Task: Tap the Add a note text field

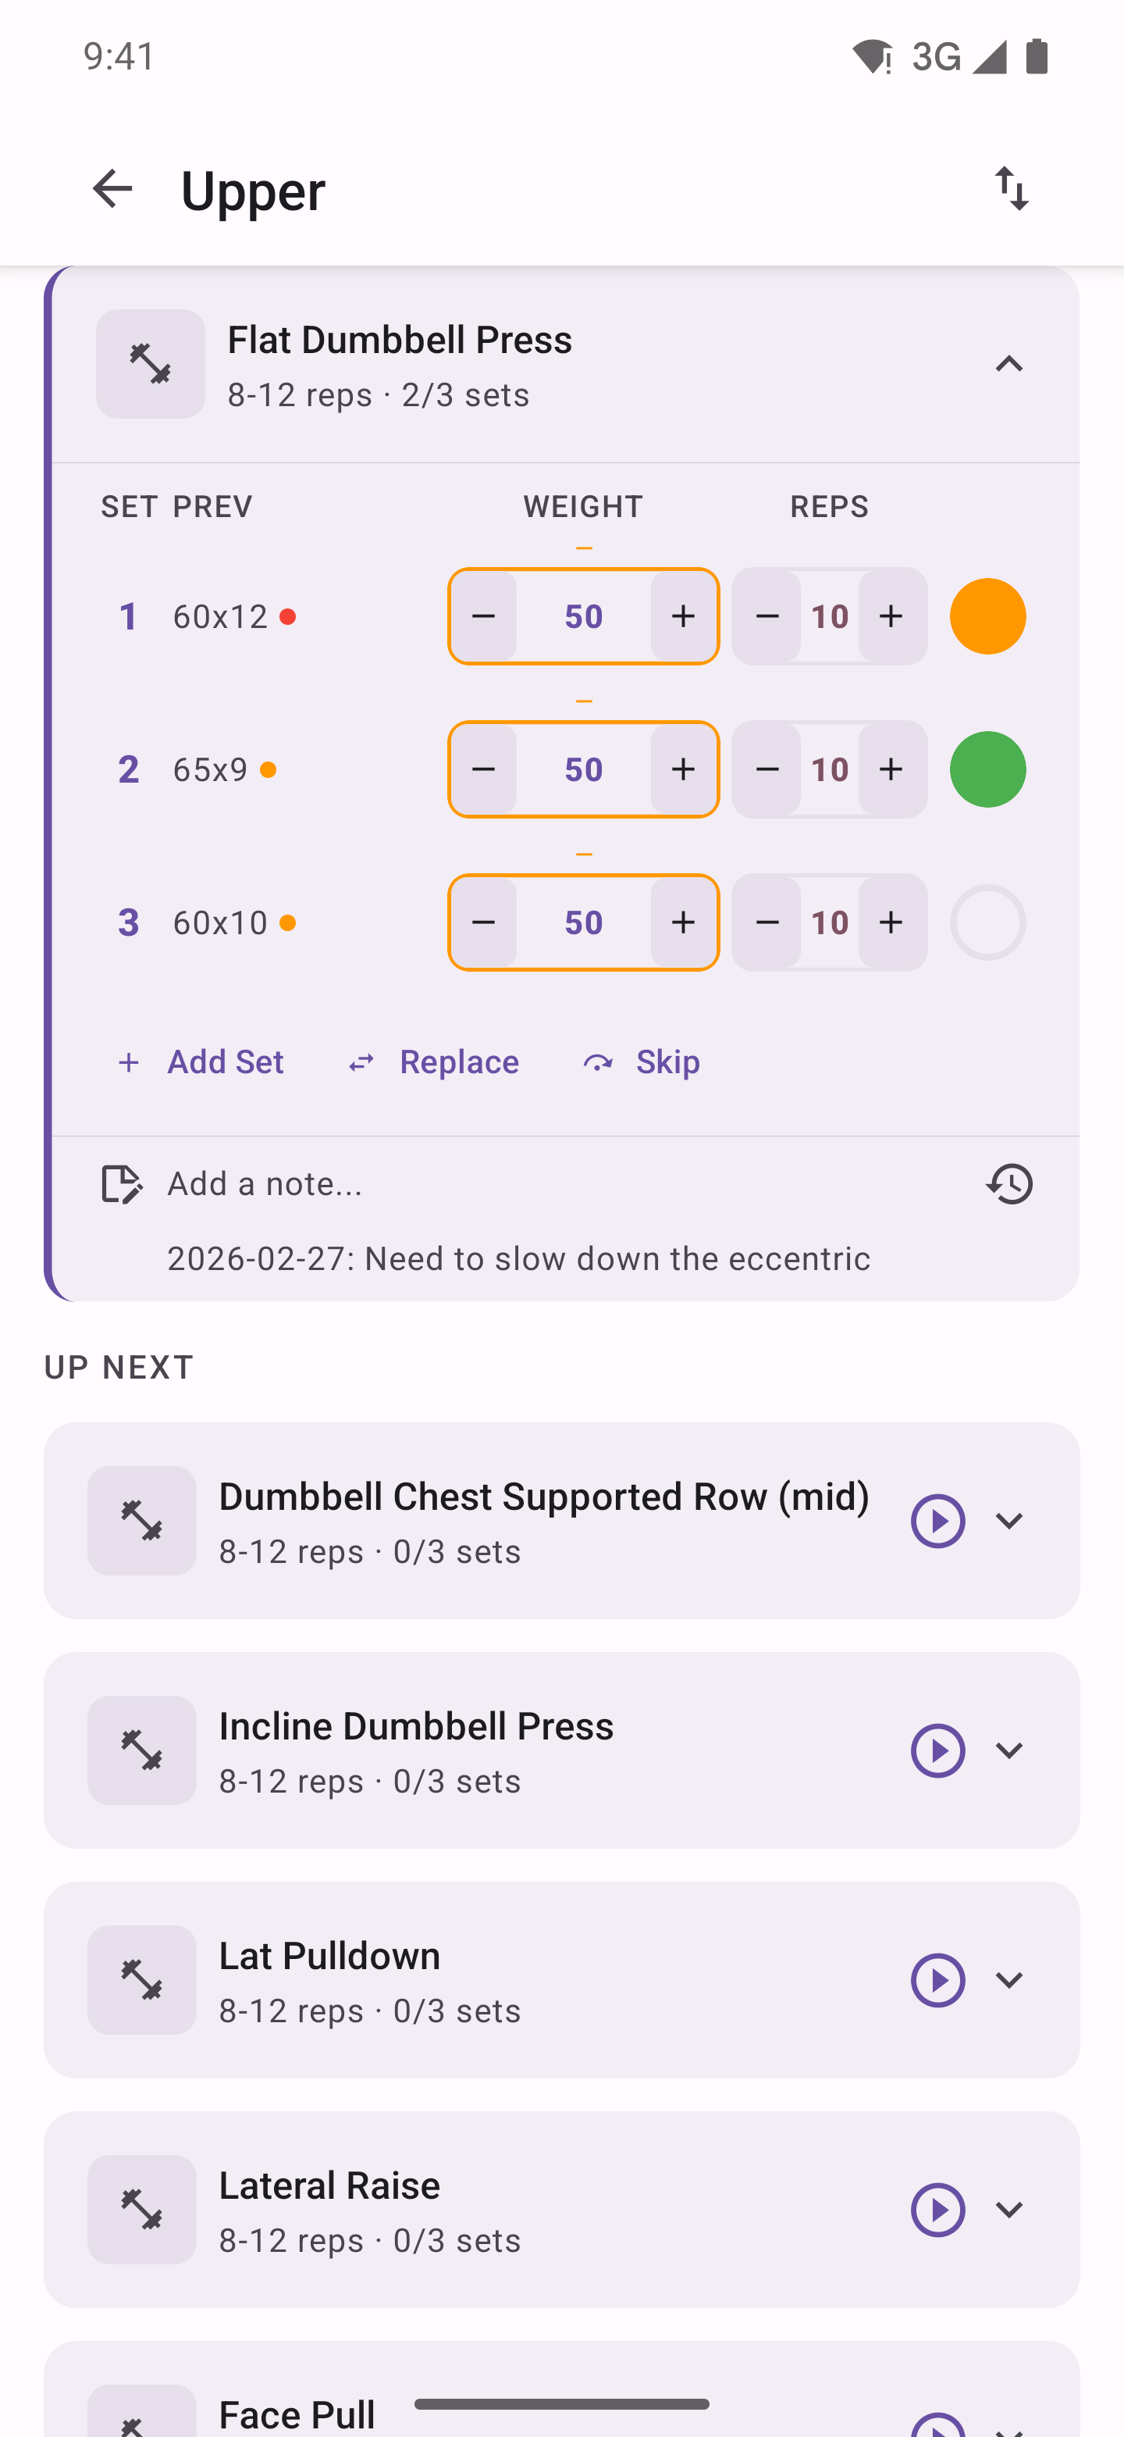Action: click(x=265, y=1183)
